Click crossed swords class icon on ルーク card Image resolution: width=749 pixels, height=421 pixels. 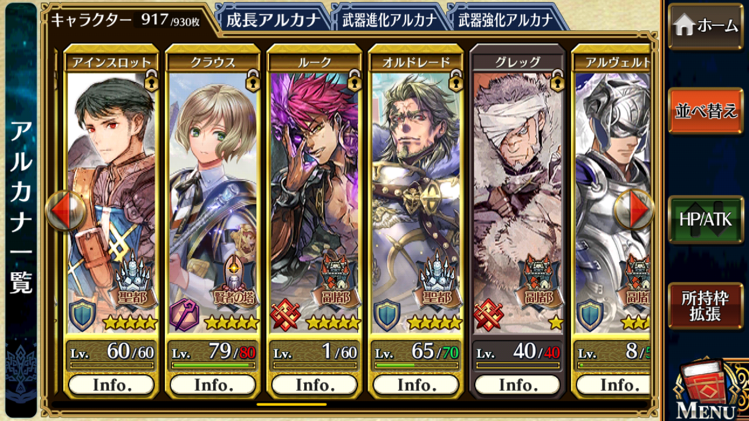tap(285, 315)
